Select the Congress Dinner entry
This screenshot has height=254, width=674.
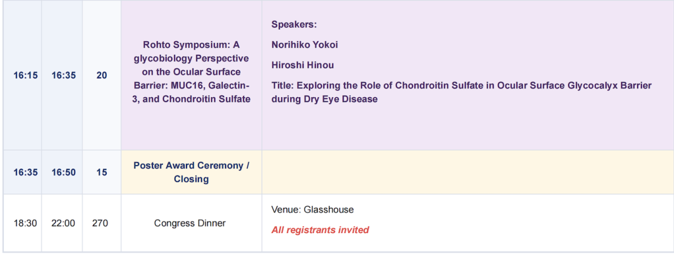[x=190, y=223]
